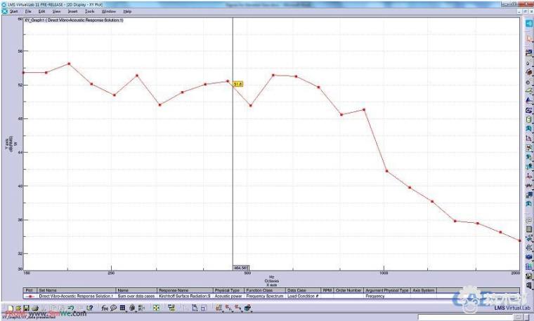Click the Print icon in bottom toolbar
This screenshot has width=534, height=321.
tap(34, 307)
